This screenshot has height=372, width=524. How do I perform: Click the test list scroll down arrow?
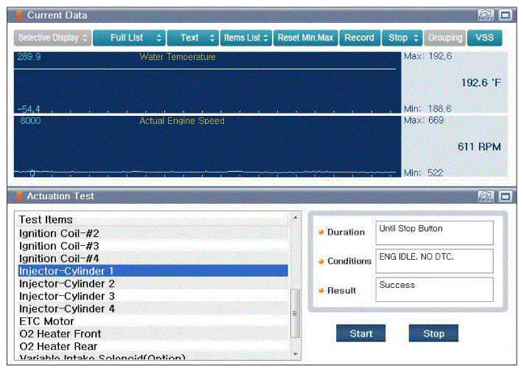[x=295, y=354]
